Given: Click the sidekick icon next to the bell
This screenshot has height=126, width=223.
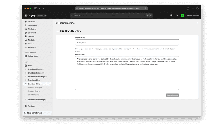Looking at the screenshot, I should pyautogui.click(x=171, y=15).
